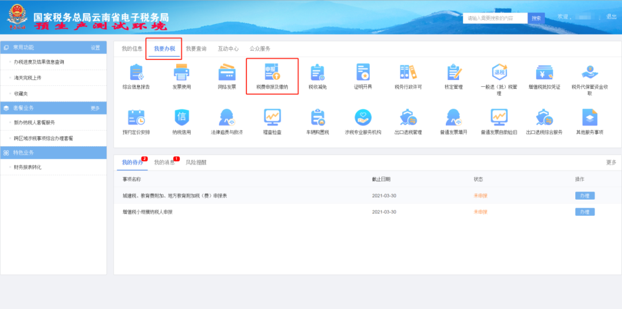622x309 pixels.
Task: Click 搜索 search button
Action: [x=536, y=18]
